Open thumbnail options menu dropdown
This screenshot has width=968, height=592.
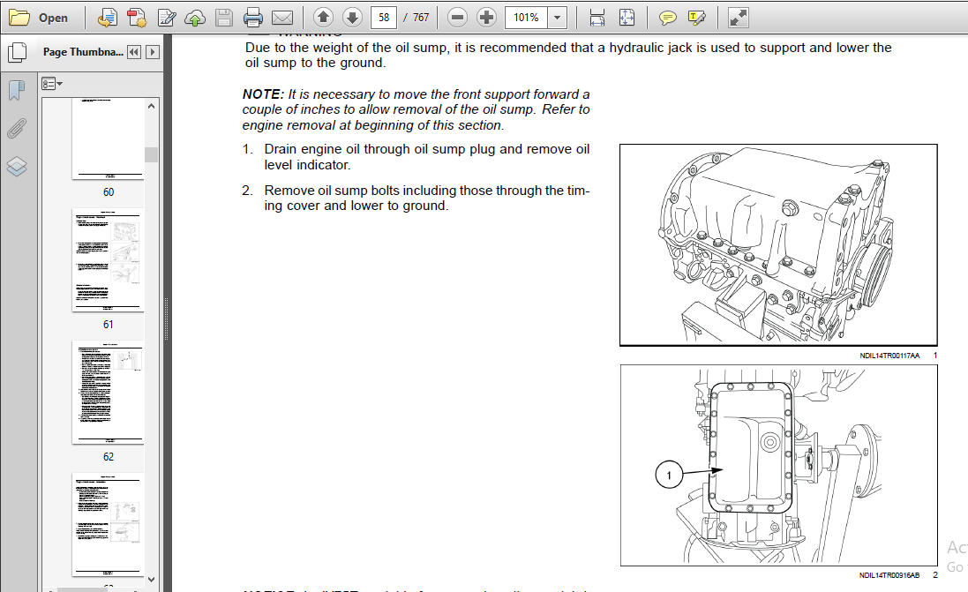click(x=52, y=83)
